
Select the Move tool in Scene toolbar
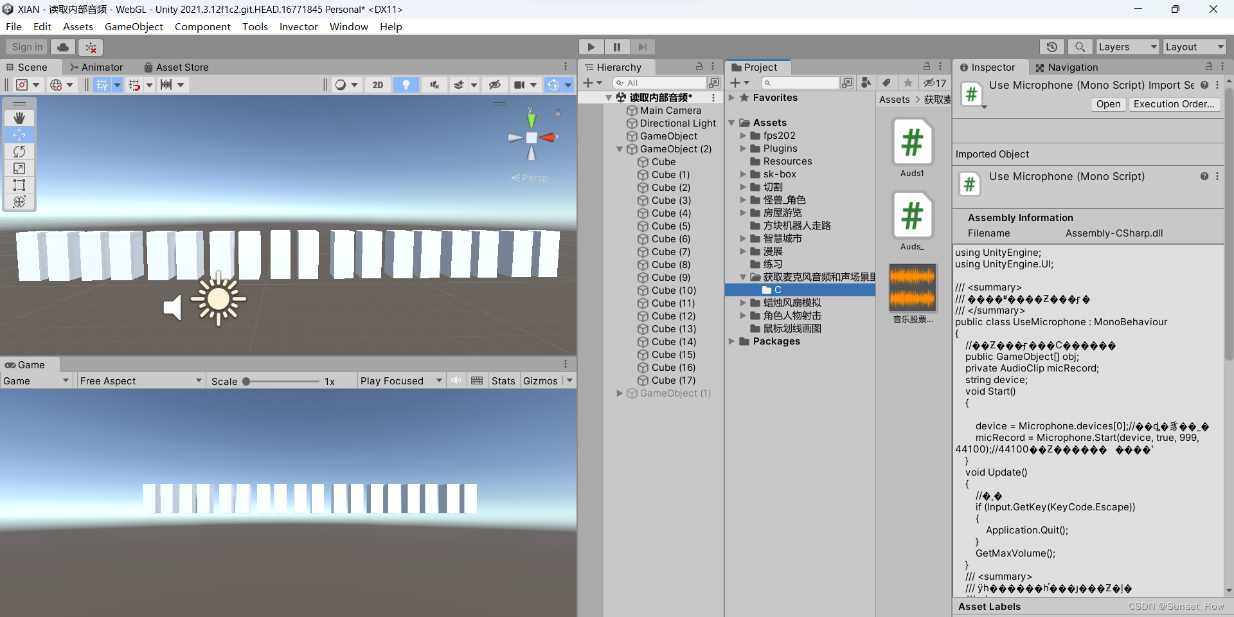19,135
